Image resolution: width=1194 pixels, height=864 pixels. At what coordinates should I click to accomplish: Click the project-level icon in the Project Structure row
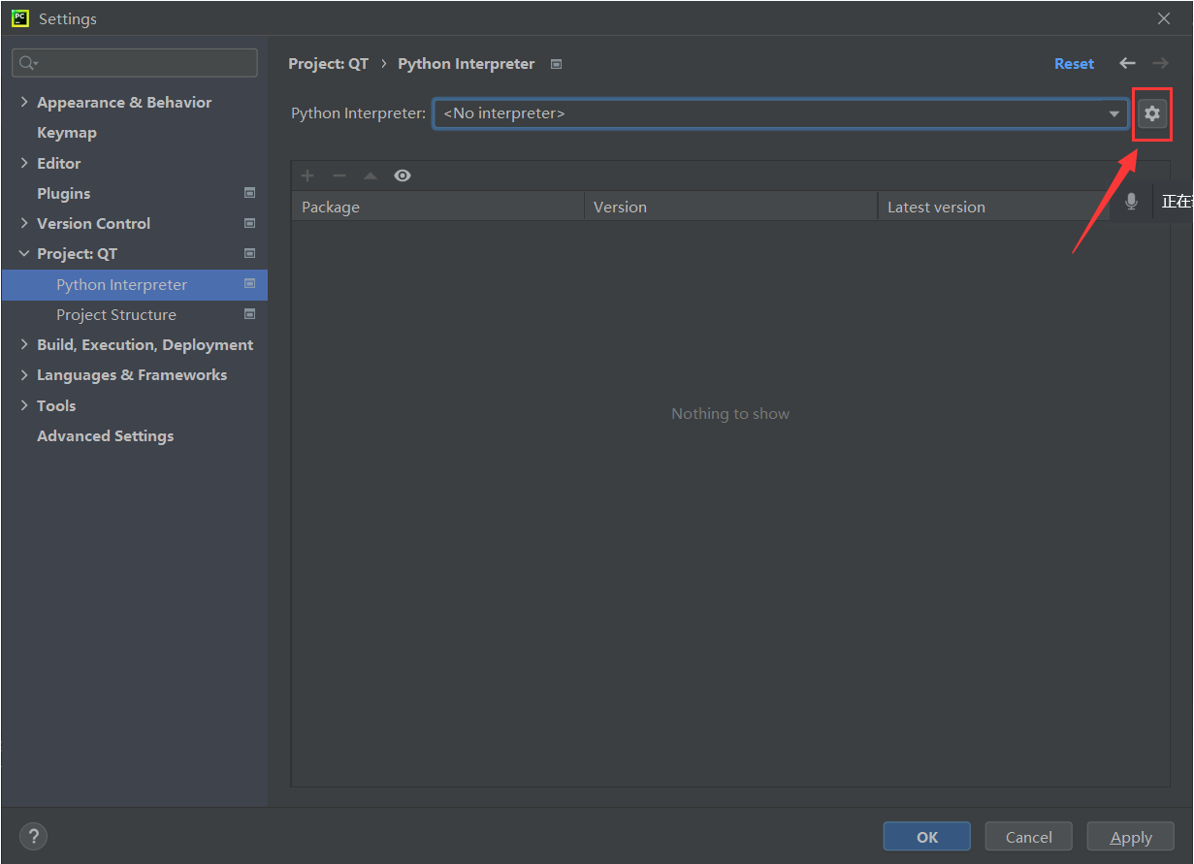249,314
